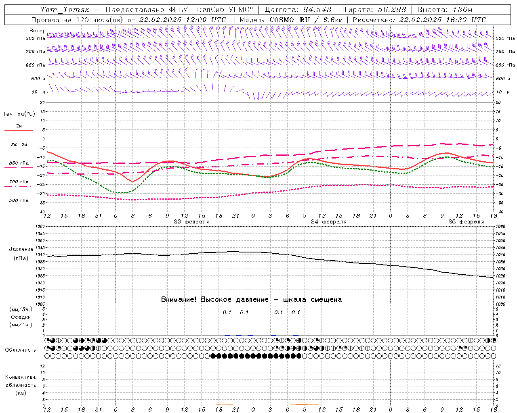Click the Осадки precipitation label
Viewport: 517px width, 413px height.
21,317
